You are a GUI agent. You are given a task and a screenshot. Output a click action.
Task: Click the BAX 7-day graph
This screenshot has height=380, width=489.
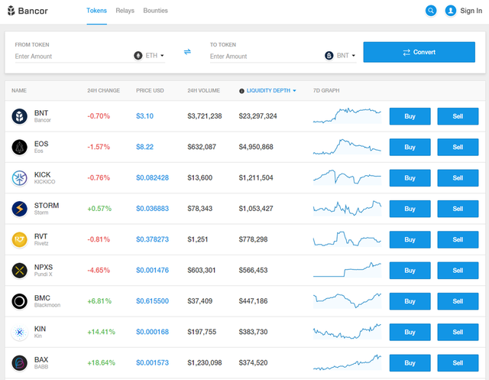tap(347, 362)
